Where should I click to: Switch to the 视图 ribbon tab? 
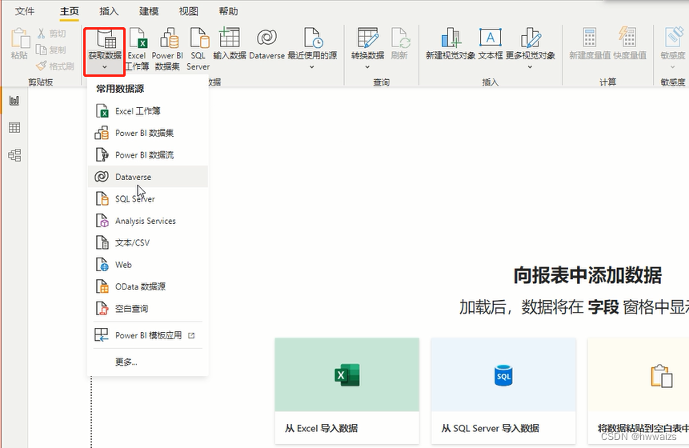point(189,11)
